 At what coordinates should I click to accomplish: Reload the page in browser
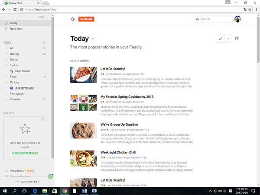tap(15, 10)
